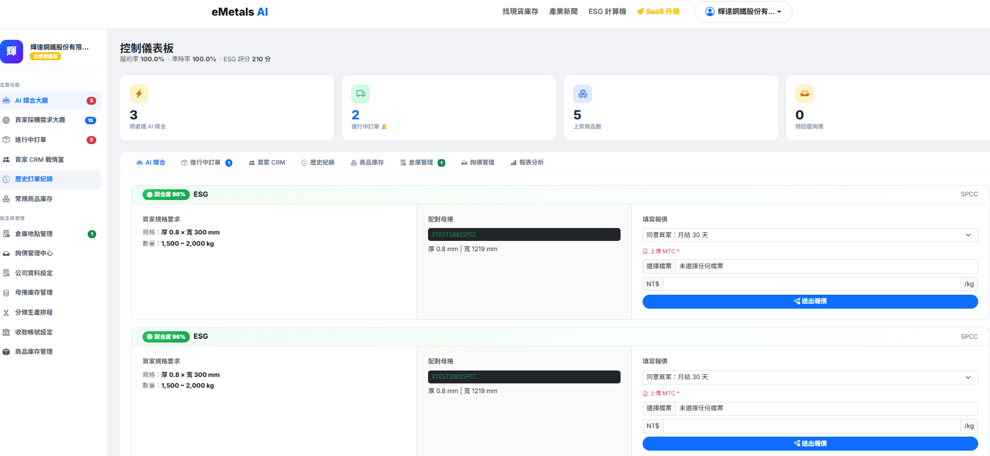The width and height of the screenshot is (990, 456).
Task: Click second 送出報價 button
Action: point(810,444)
